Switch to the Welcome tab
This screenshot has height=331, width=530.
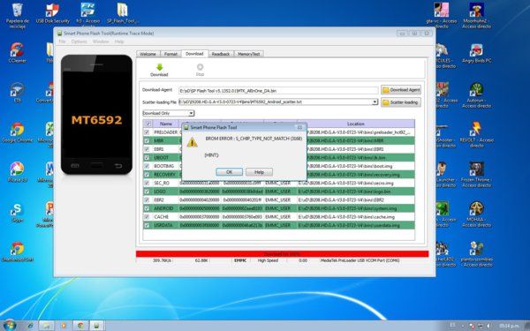pyautogui.click(x=148, y=54)
